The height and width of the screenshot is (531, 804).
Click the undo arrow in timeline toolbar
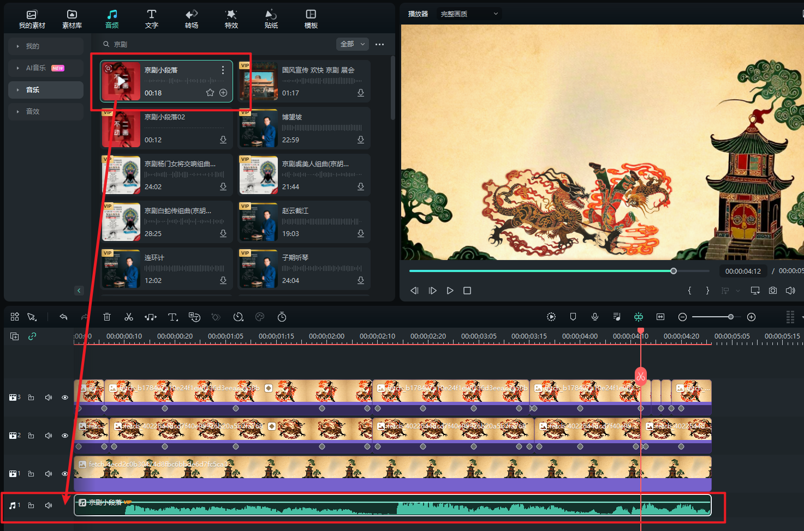63,317
